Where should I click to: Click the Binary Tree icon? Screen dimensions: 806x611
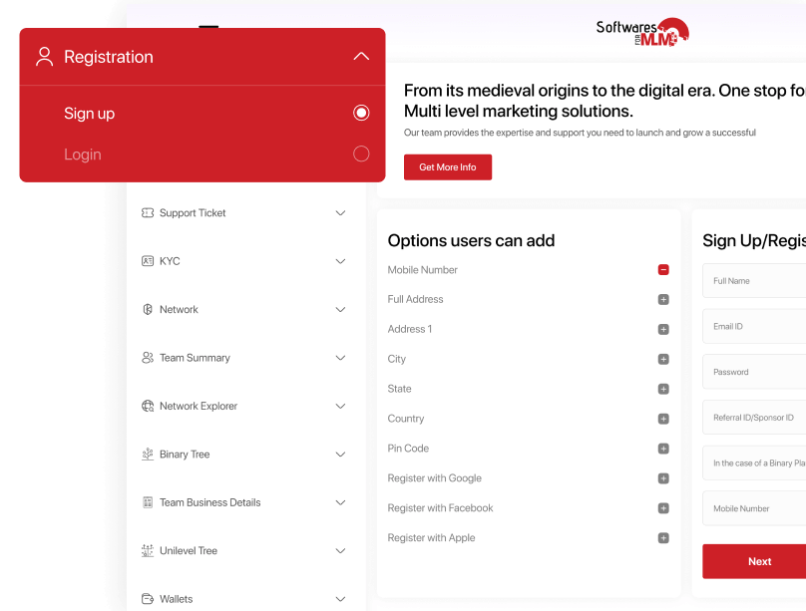click(148, 454)
